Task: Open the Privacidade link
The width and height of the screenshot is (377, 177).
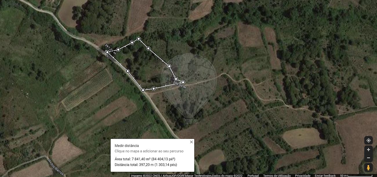Action: pyautogui.click(x=302, y=176)
